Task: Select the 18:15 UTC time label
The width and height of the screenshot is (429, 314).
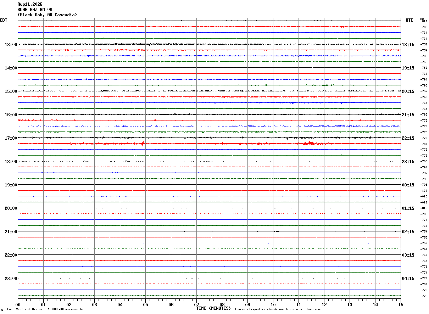Action: point(408,45)
